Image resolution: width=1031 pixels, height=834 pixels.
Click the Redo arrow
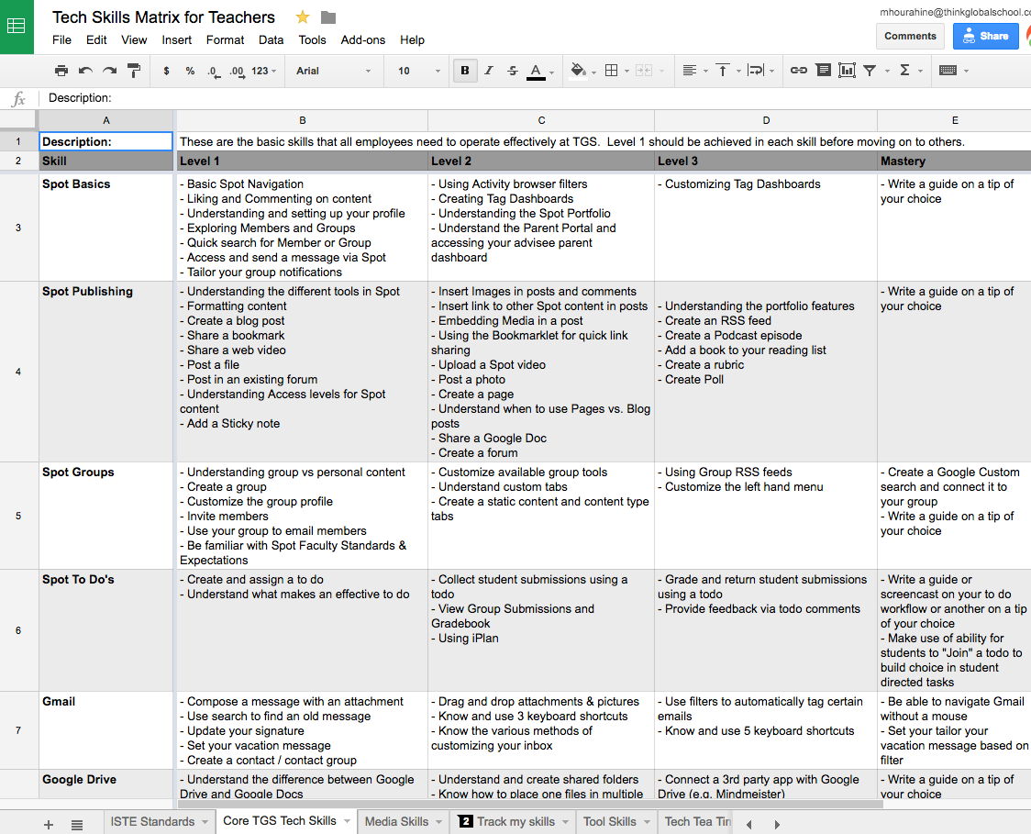pos(109,71)
